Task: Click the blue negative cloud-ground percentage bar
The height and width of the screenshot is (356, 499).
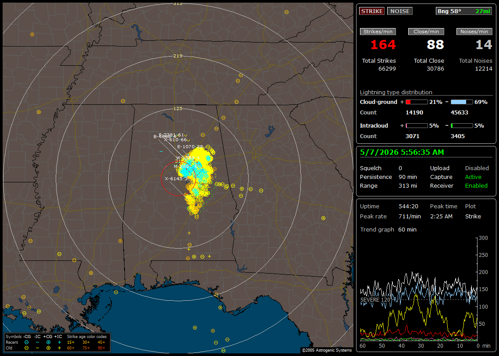Action: click(462, 102)
